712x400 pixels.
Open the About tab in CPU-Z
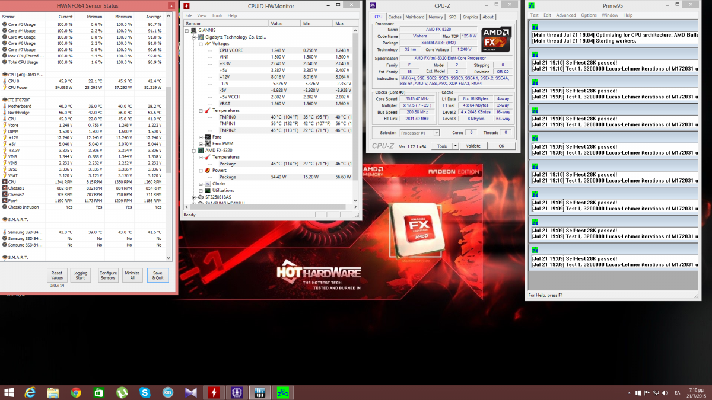[488, 17]
